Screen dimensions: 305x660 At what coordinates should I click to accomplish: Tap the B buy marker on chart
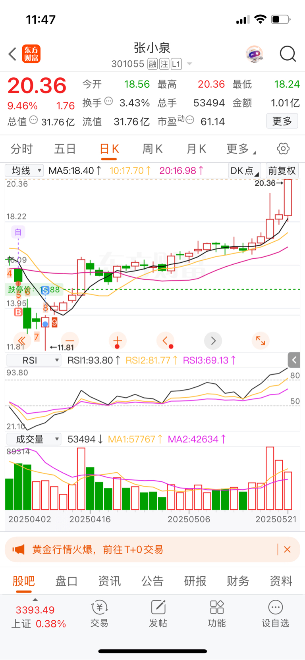click(18, 312)
